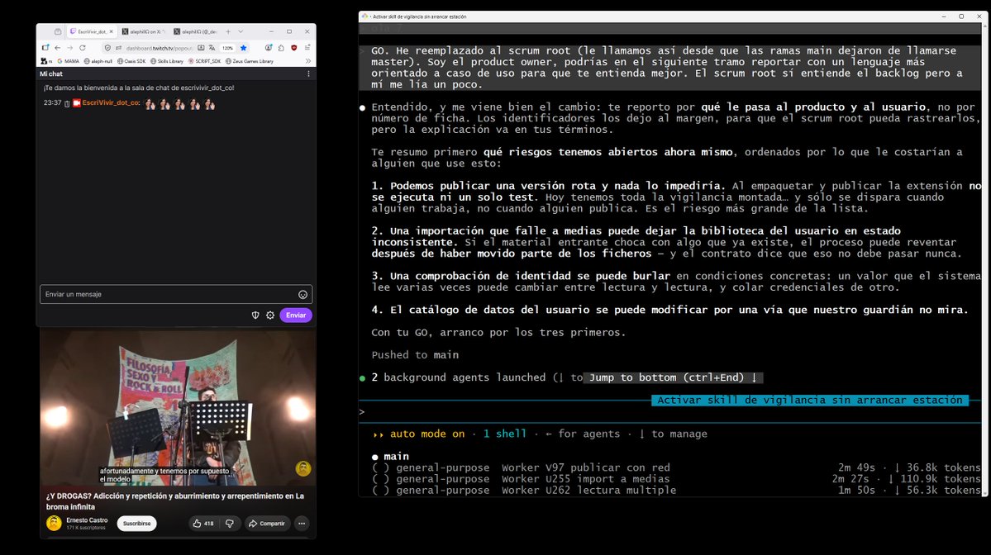Open the aleph-null bookmark
This screenshot has height=555, width=991.
click(x=98, y=61)
